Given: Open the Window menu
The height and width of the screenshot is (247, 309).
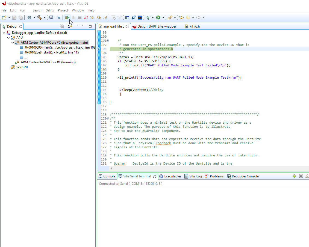Looking at the screenshot, I should coord(78,10).
